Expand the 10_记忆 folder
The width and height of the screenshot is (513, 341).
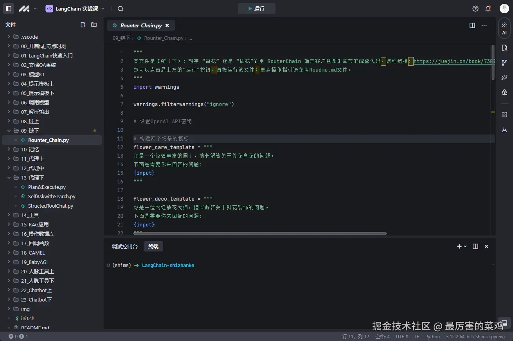point(30,149)
